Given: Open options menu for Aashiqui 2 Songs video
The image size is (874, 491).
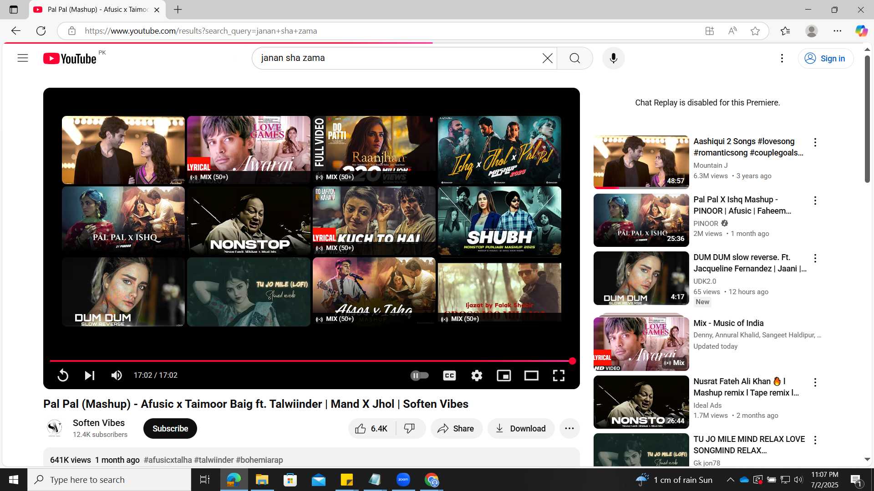Looking at the screenshot, I should click(815, 142).
